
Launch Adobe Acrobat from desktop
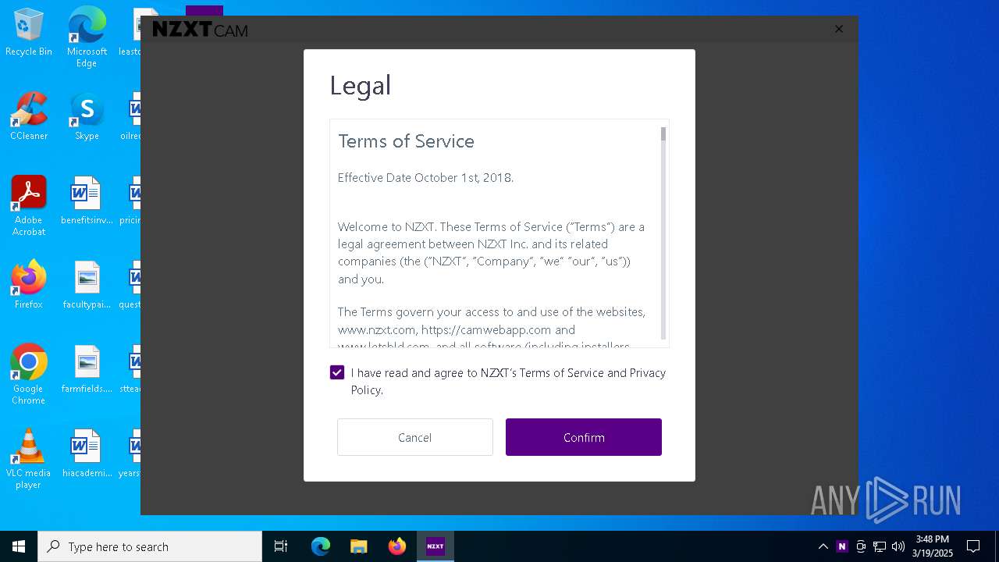pos(29,206)
